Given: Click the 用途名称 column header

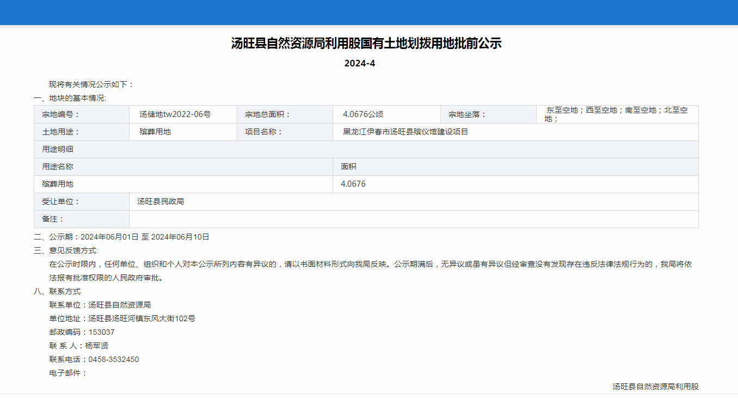Looking at the screenshot, I should click(x=183, y=167).
